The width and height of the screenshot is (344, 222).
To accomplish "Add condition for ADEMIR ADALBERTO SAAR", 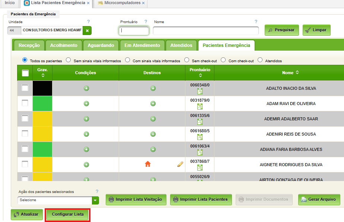I will coord(86,119).
